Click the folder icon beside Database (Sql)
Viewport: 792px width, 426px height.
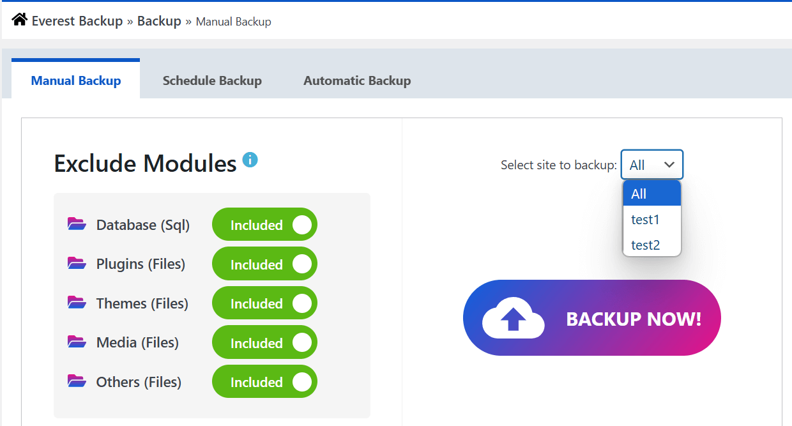(76, 224)
